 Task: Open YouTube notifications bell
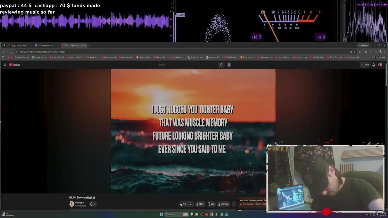click(373, 65)
